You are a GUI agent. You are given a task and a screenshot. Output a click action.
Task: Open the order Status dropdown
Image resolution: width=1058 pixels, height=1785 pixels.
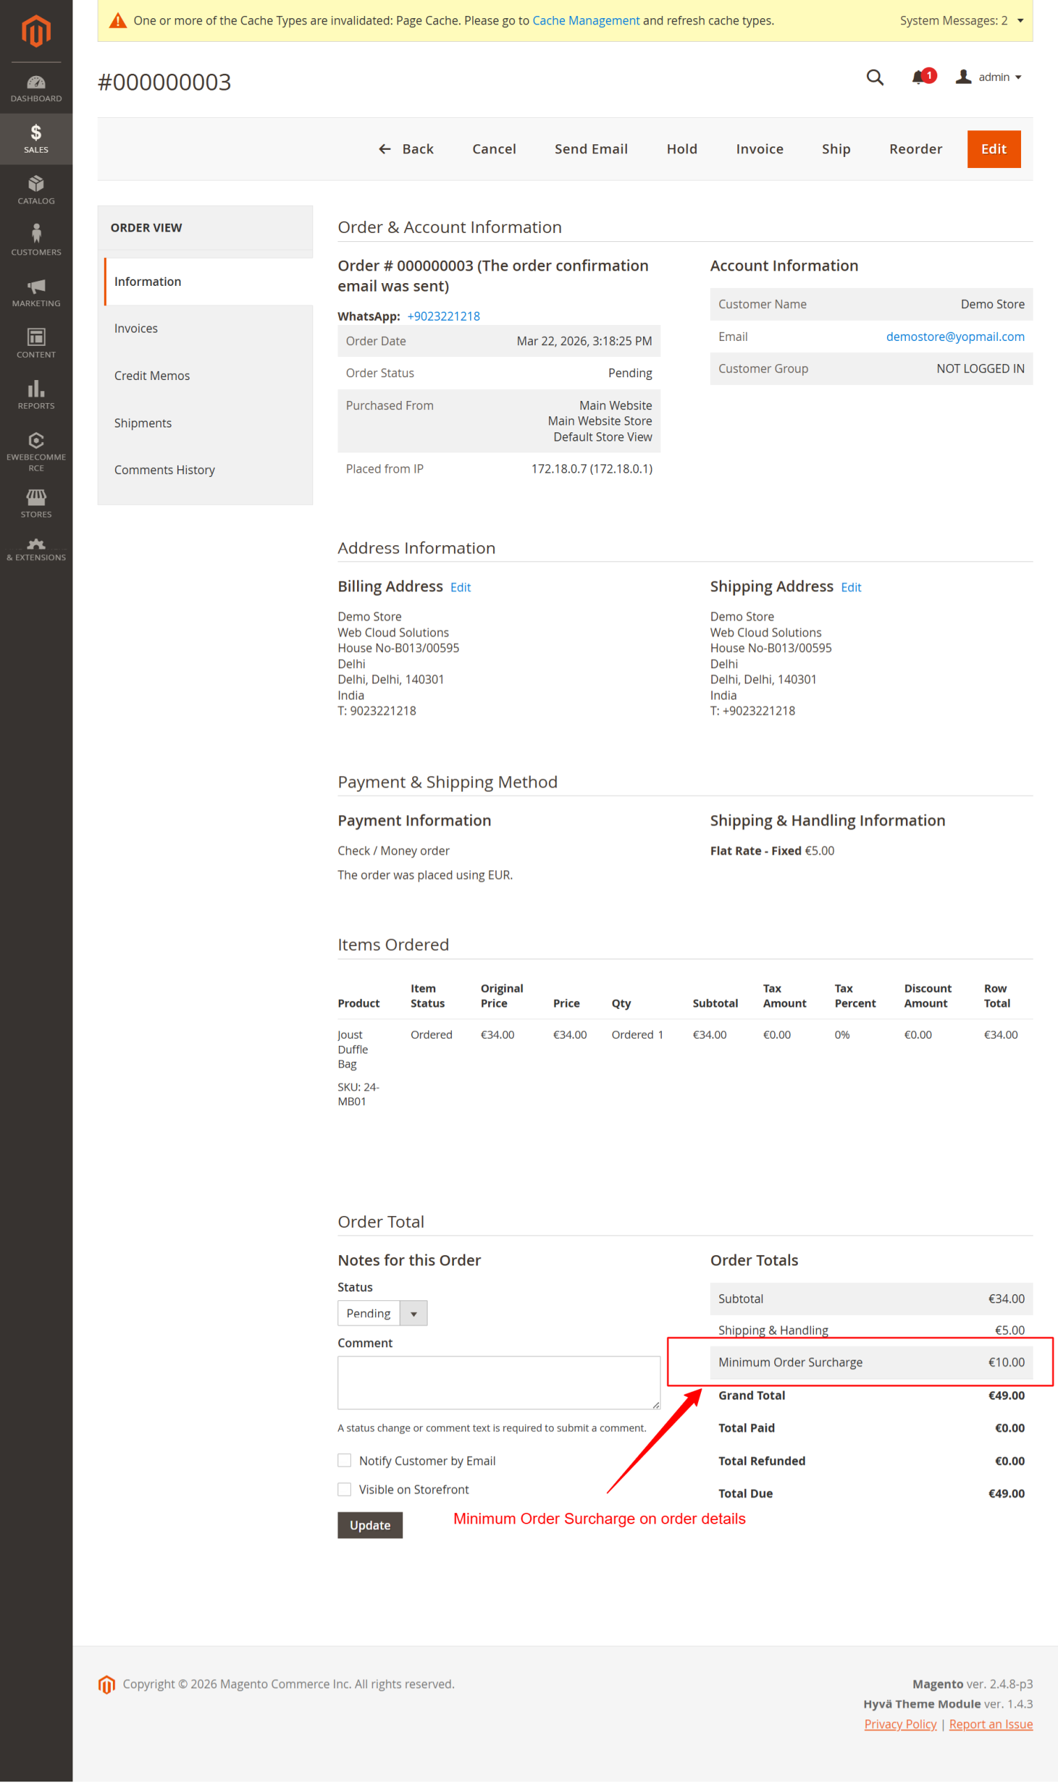382,1312
